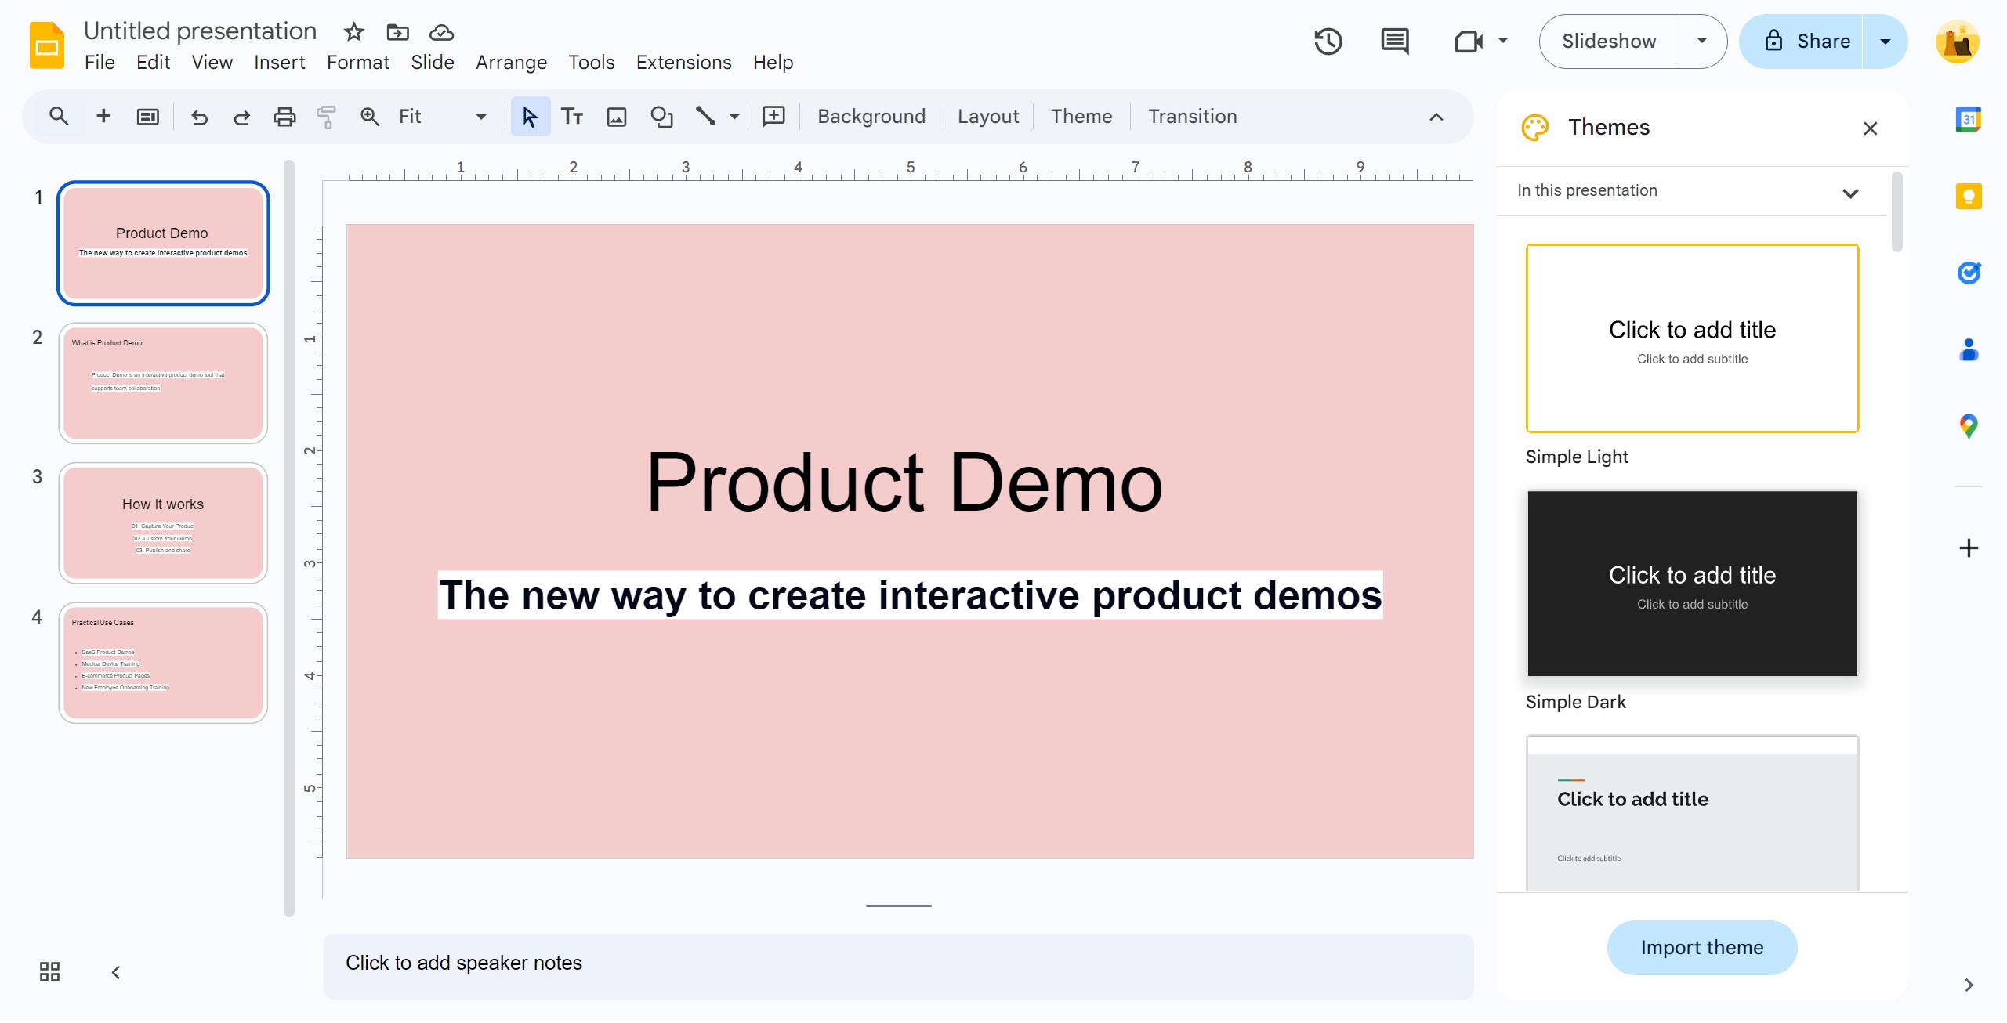Screen dimensions: 2007x1023
Task: Open Google Calendar side panel
Action: (1968, 119)
